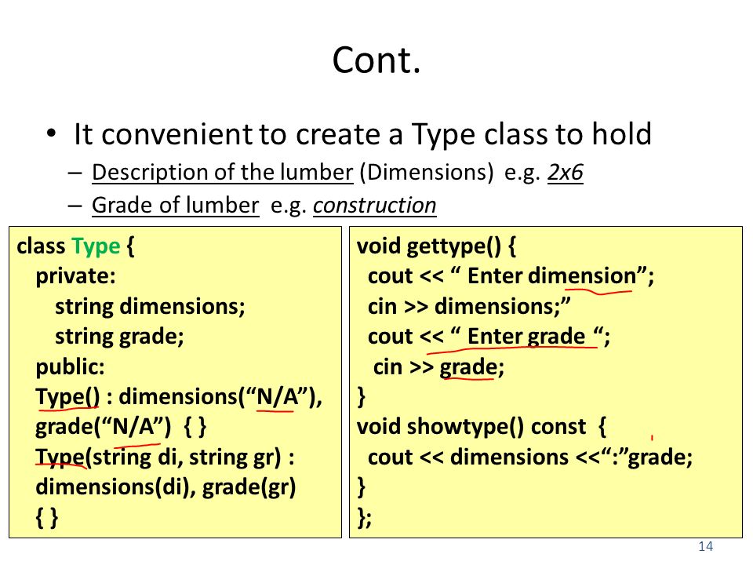Click the "cin >> grade;" line
This screenshot has height=565, width=753.
[x=439, y=367]
